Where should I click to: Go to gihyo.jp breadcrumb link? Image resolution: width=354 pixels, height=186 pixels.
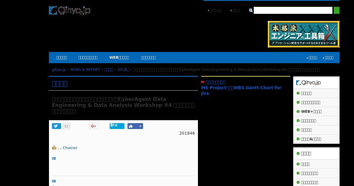coord(59,70)
